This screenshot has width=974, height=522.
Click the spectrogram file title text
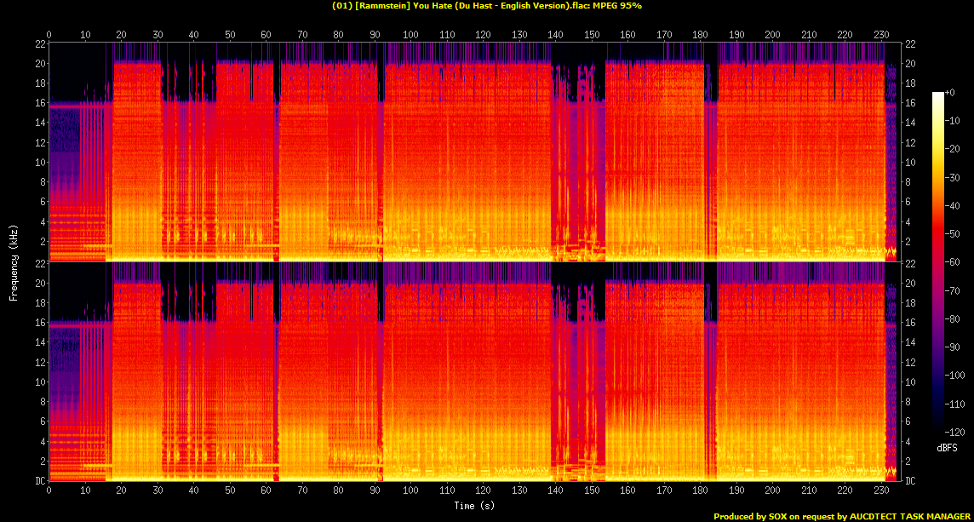click(486, 6)
